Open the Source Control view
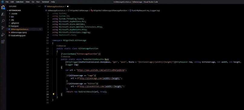Viewport: 244px width, 110px height. pos(3,28)
